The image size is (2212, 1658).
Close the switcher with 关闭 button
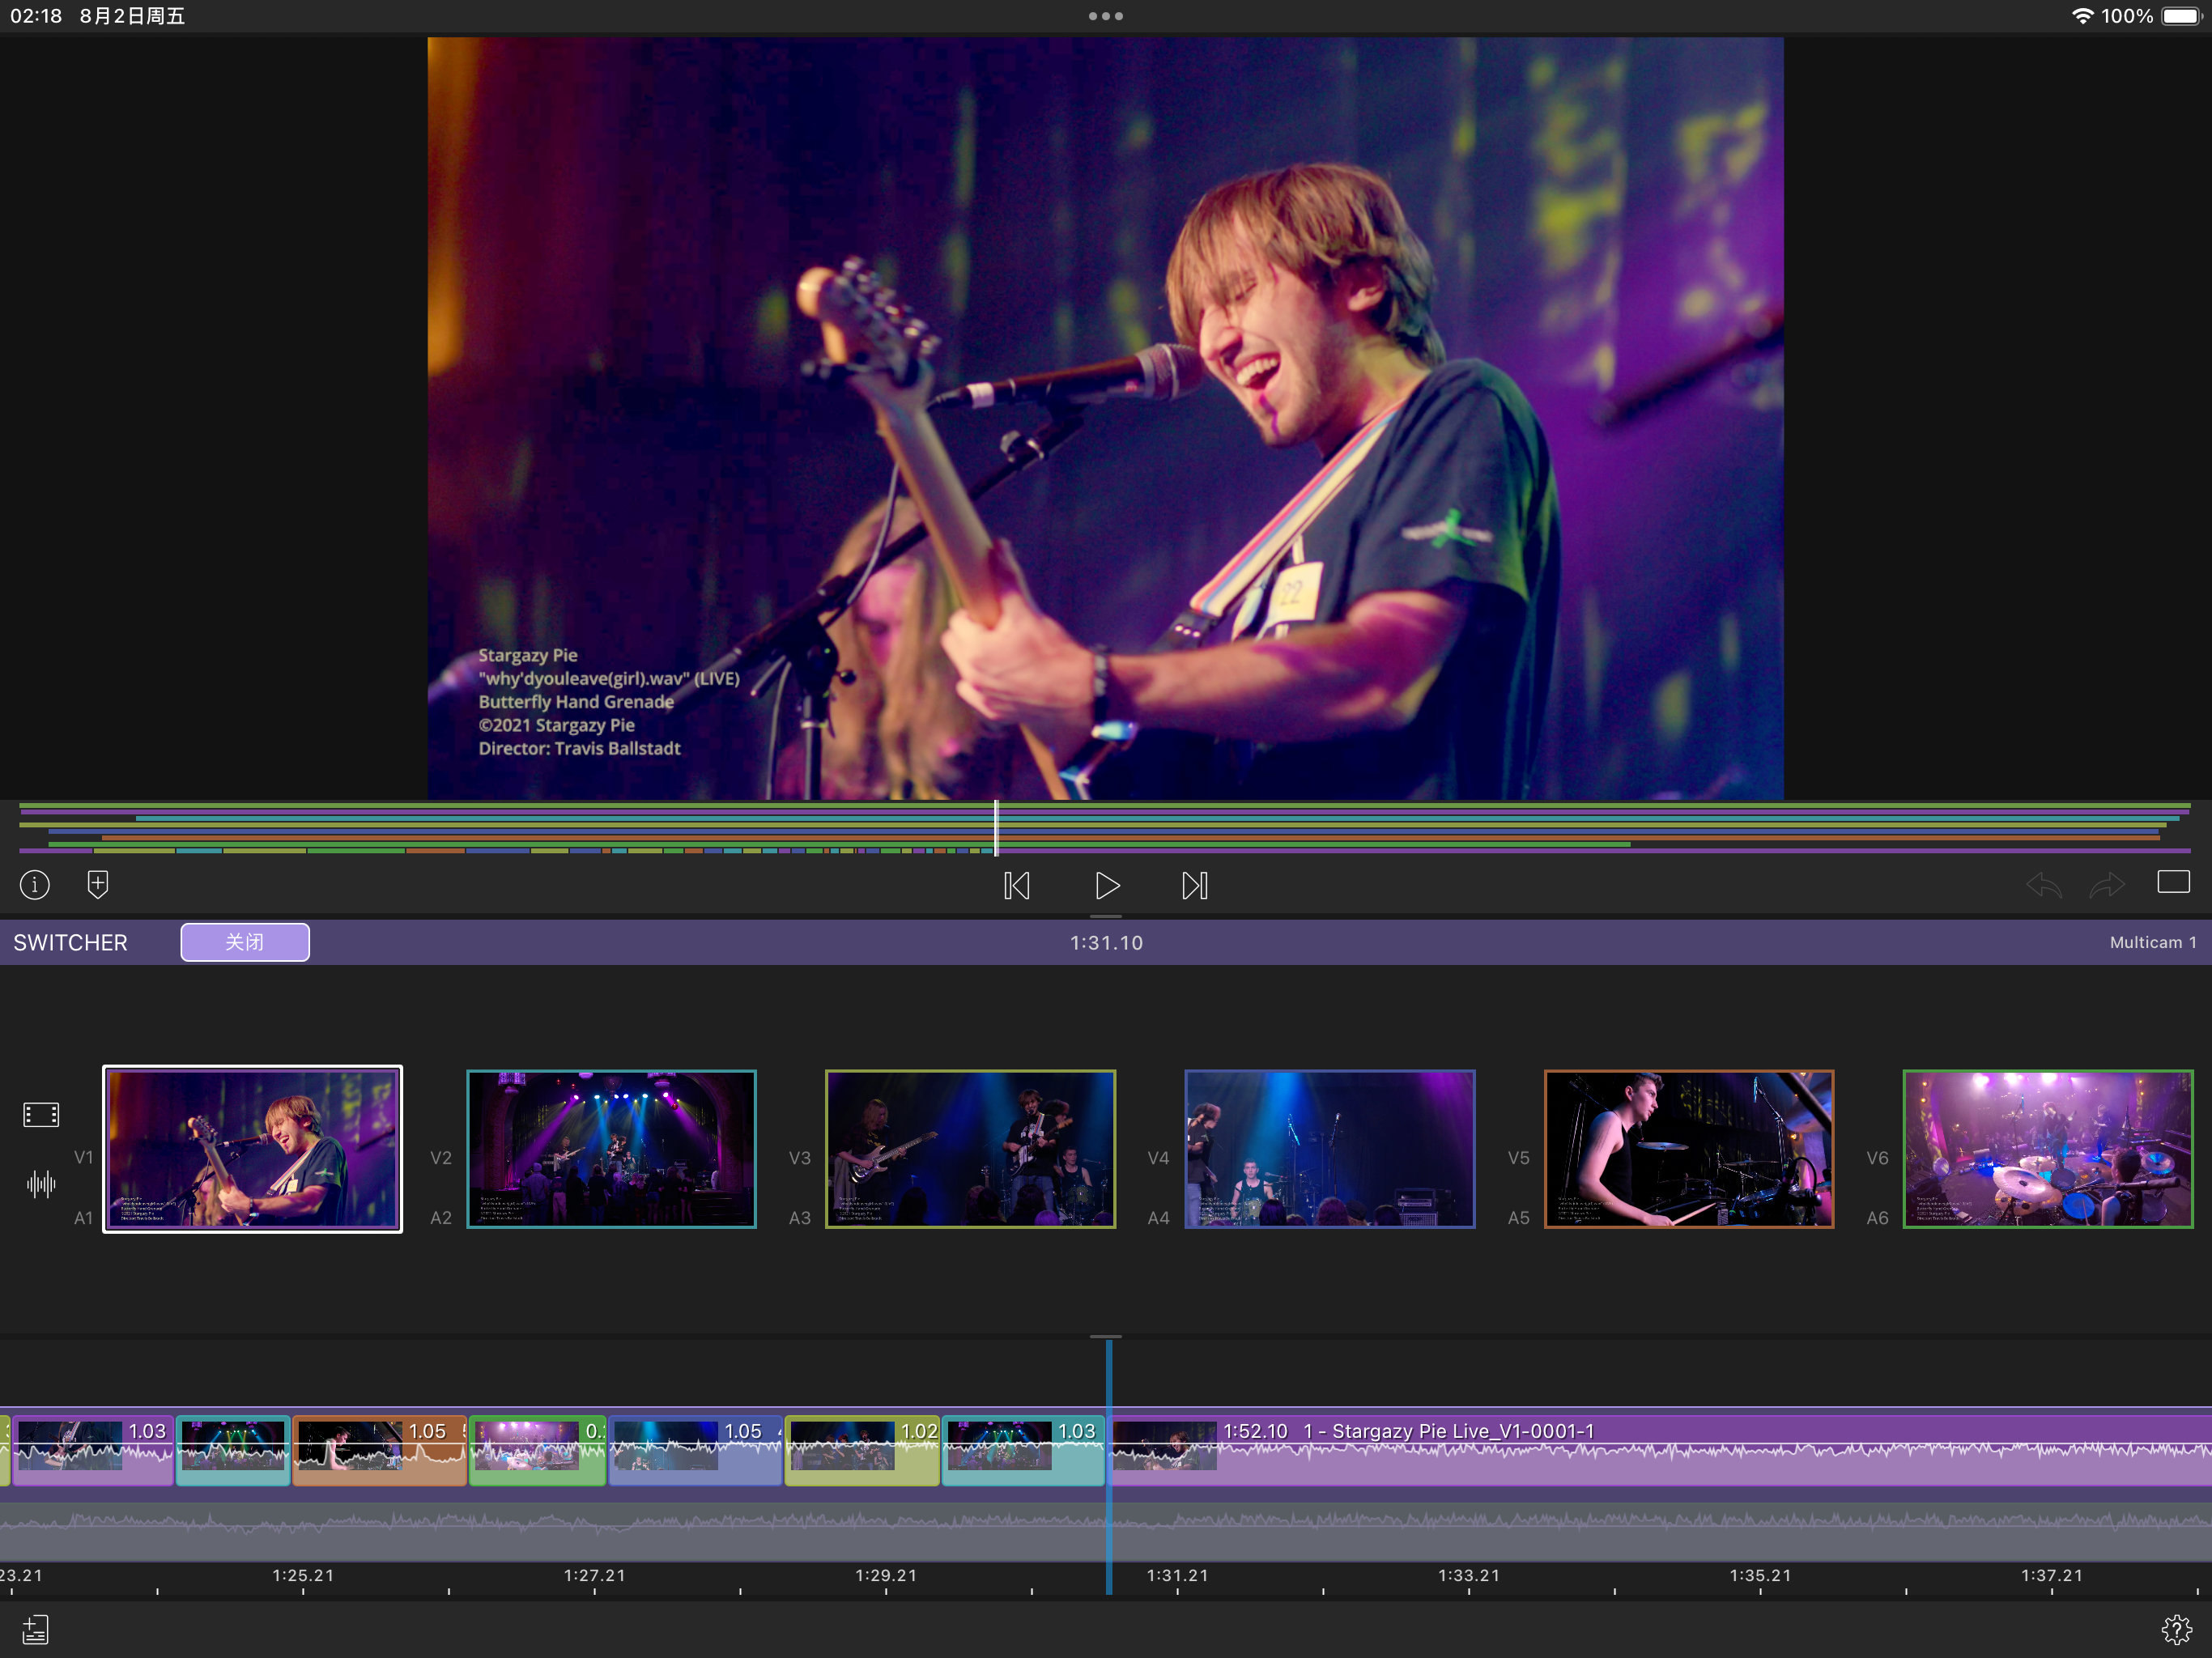(245, 942)
